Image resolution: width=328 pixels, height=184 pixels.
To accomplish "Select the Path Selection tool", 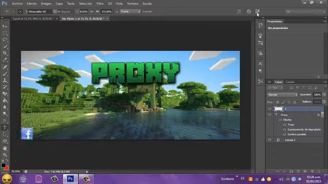I will click(5, 134).
